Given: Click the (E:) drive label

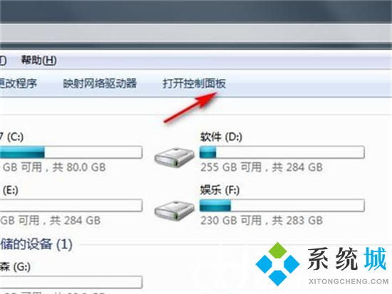Looking at the screenshot, I should 10,190.
